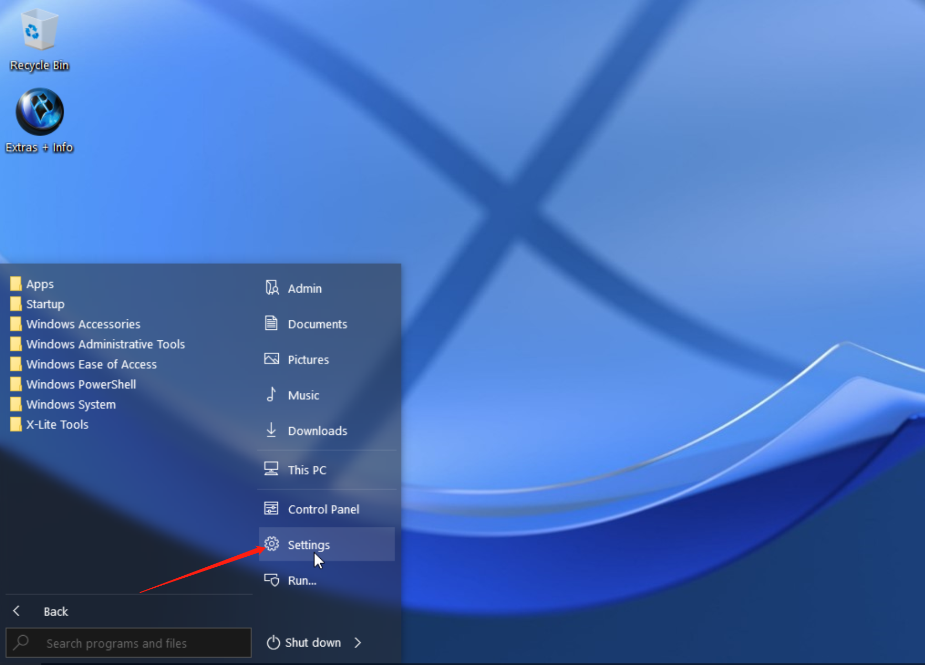
Task: Click the Startup folder icon
Action: [x=16, y=304]
